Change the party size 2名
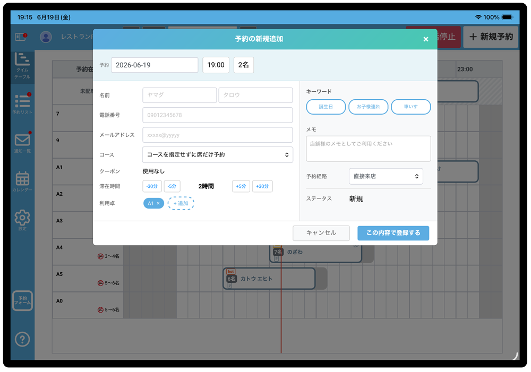 [x=244, y=65]
